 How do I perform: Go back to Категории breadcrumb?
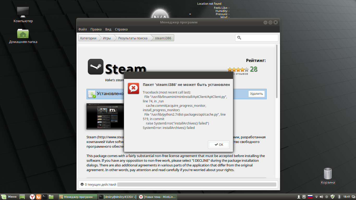coord(88,38)
